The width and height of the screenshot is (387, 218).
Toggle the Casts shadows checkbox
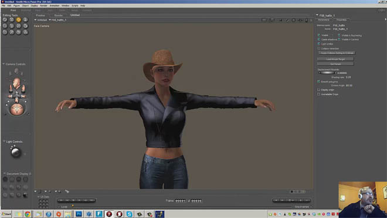pyautogui.click(x=319, y=39)
